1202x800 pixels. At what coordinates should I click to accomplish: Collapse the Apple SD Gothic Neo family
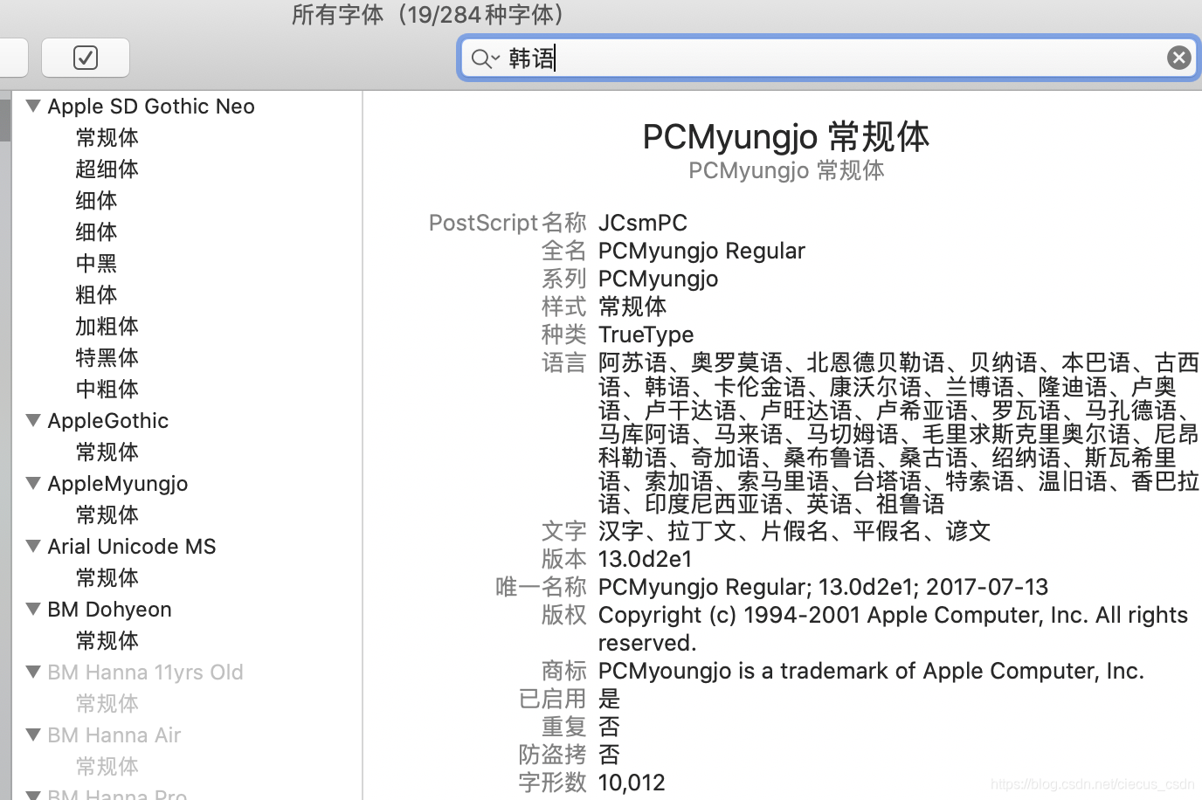tap(34, 106)
